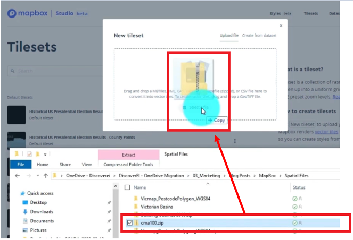Toggle the cma100.zip checkbox
353x240 pixels.
pyautogui.click(x=129, y=224)
